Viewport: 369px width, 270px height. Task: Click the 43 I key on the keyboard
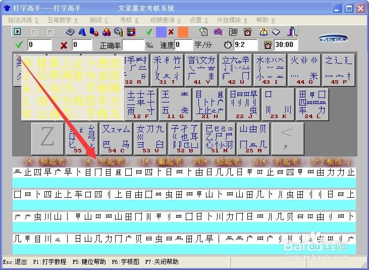point(270,70)
